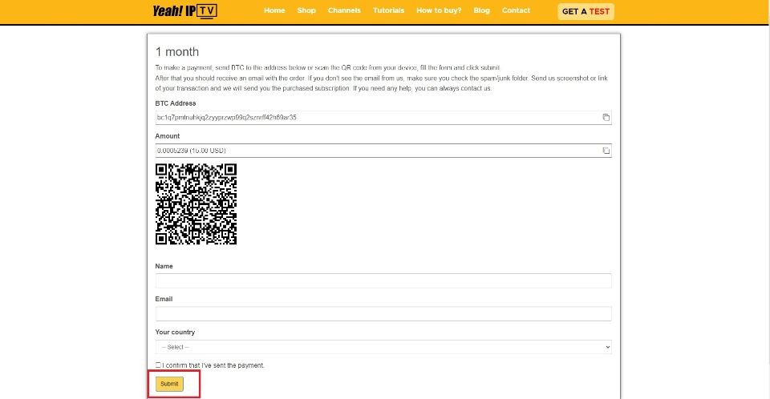Click the "BTC Address" label

pyautogui.click(x=176, y=103)
